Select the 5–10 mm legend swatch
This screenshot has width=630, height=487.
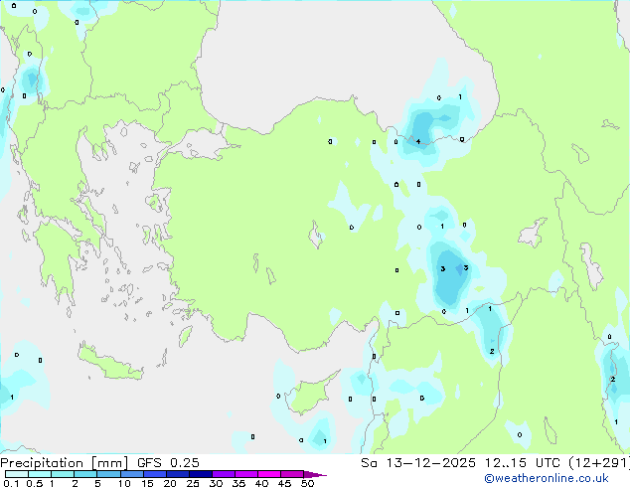pyautogui.click(x=108, y=474)
